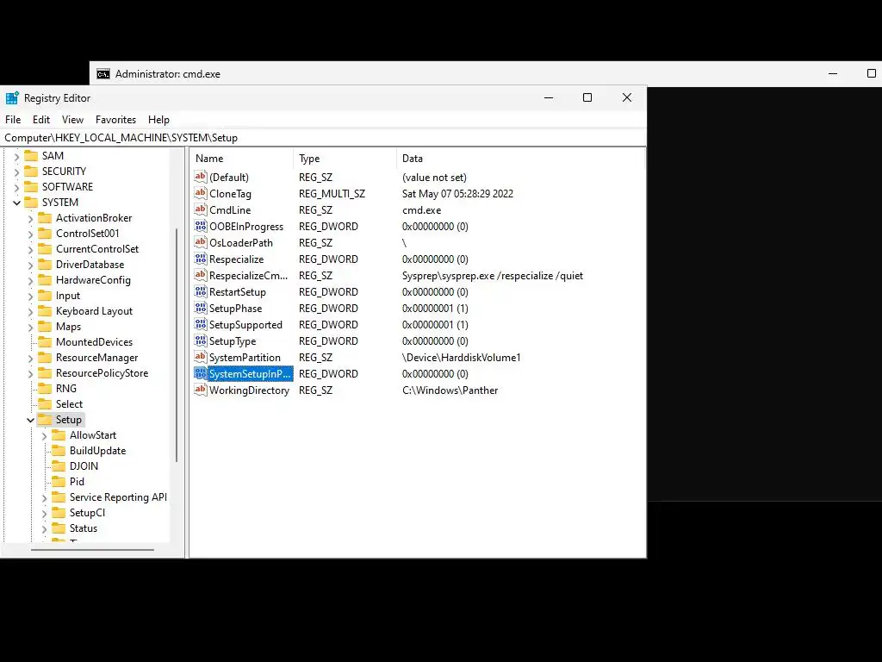Click the REG_MULTI_SZ type cell
Screen dimensions: 882x662
coord(332,194)
